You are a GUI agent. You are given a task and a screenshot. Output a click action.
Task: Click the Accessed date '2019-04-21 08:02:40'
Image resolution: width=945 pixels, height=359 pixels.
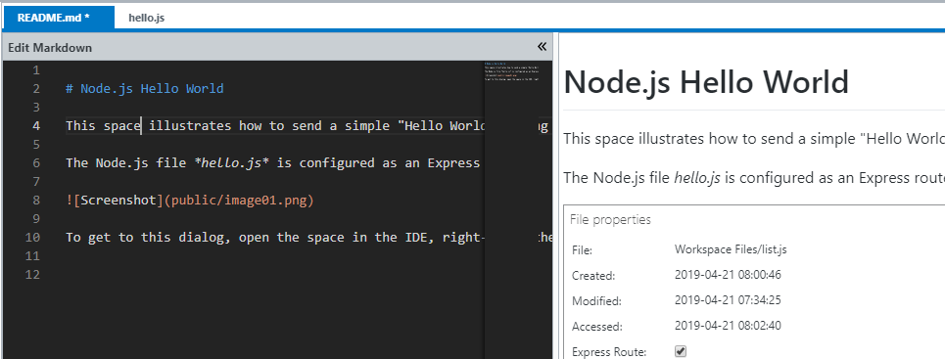(728, 326)
